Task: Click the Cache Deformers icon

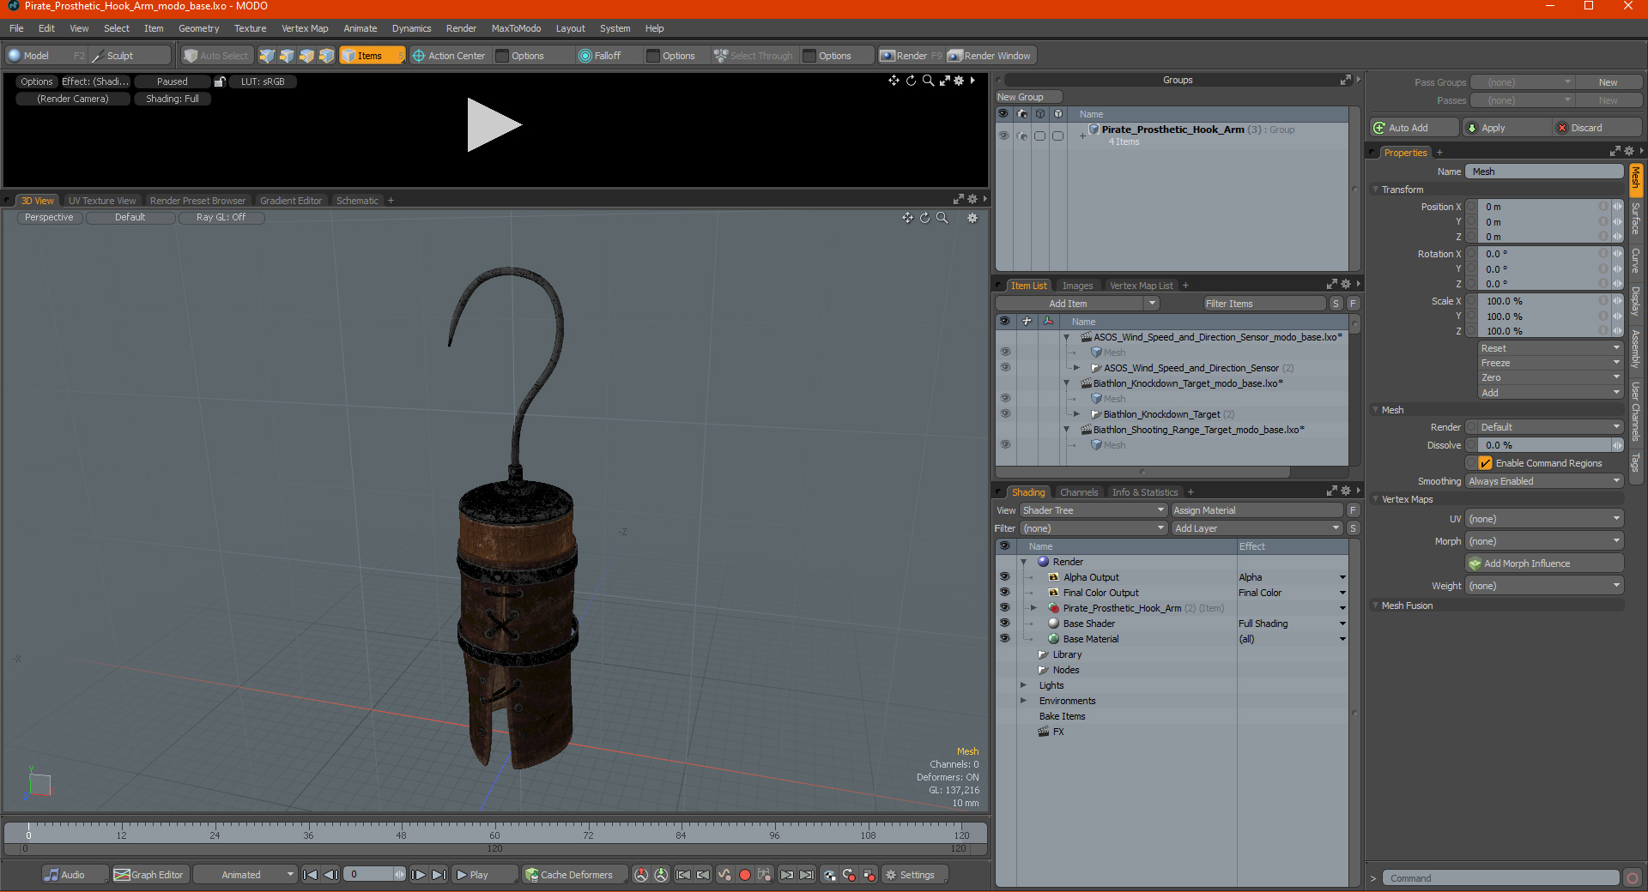Action: pyautogui.click(x=532, y=875)
